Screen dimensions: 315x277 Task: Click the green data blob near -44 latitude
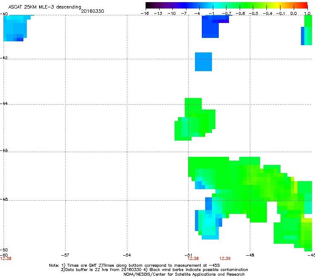tap(195, 119)
